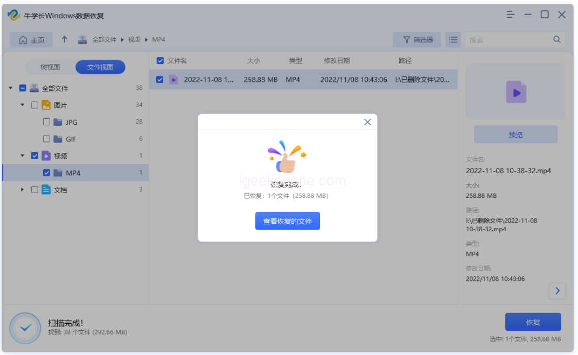This screenshot has height=355, width=578.
Task: Open the hamburger menu in title bar
Action: pos(511,15)
